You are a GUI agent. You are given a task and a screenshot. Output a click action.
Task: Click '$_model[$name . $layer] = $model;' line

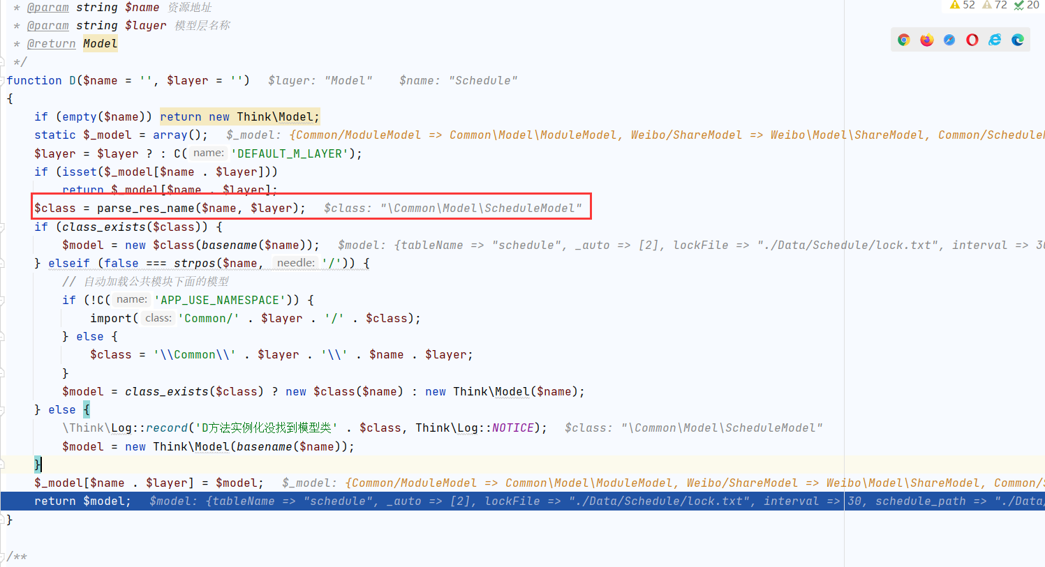[x=149, y=483]
